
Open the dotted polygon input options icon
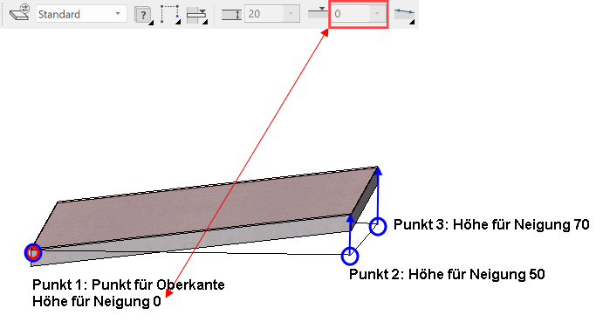[x=170, y=14]
